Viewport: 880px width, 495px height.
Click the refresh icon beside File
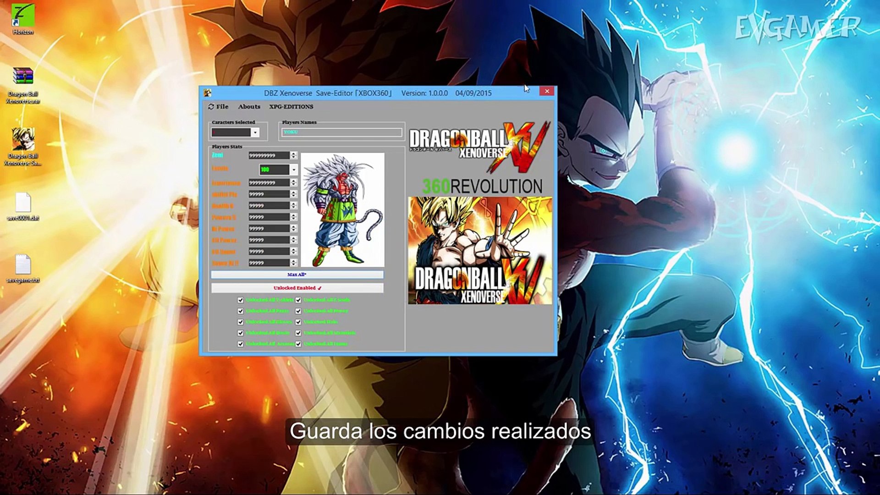pos(211,107)
